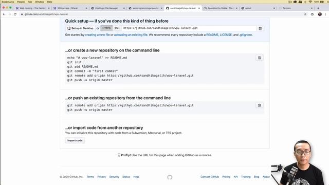Select HTTPS clone URL option
The height and width of the screenshot is (185, 329).
click(106, 28)
